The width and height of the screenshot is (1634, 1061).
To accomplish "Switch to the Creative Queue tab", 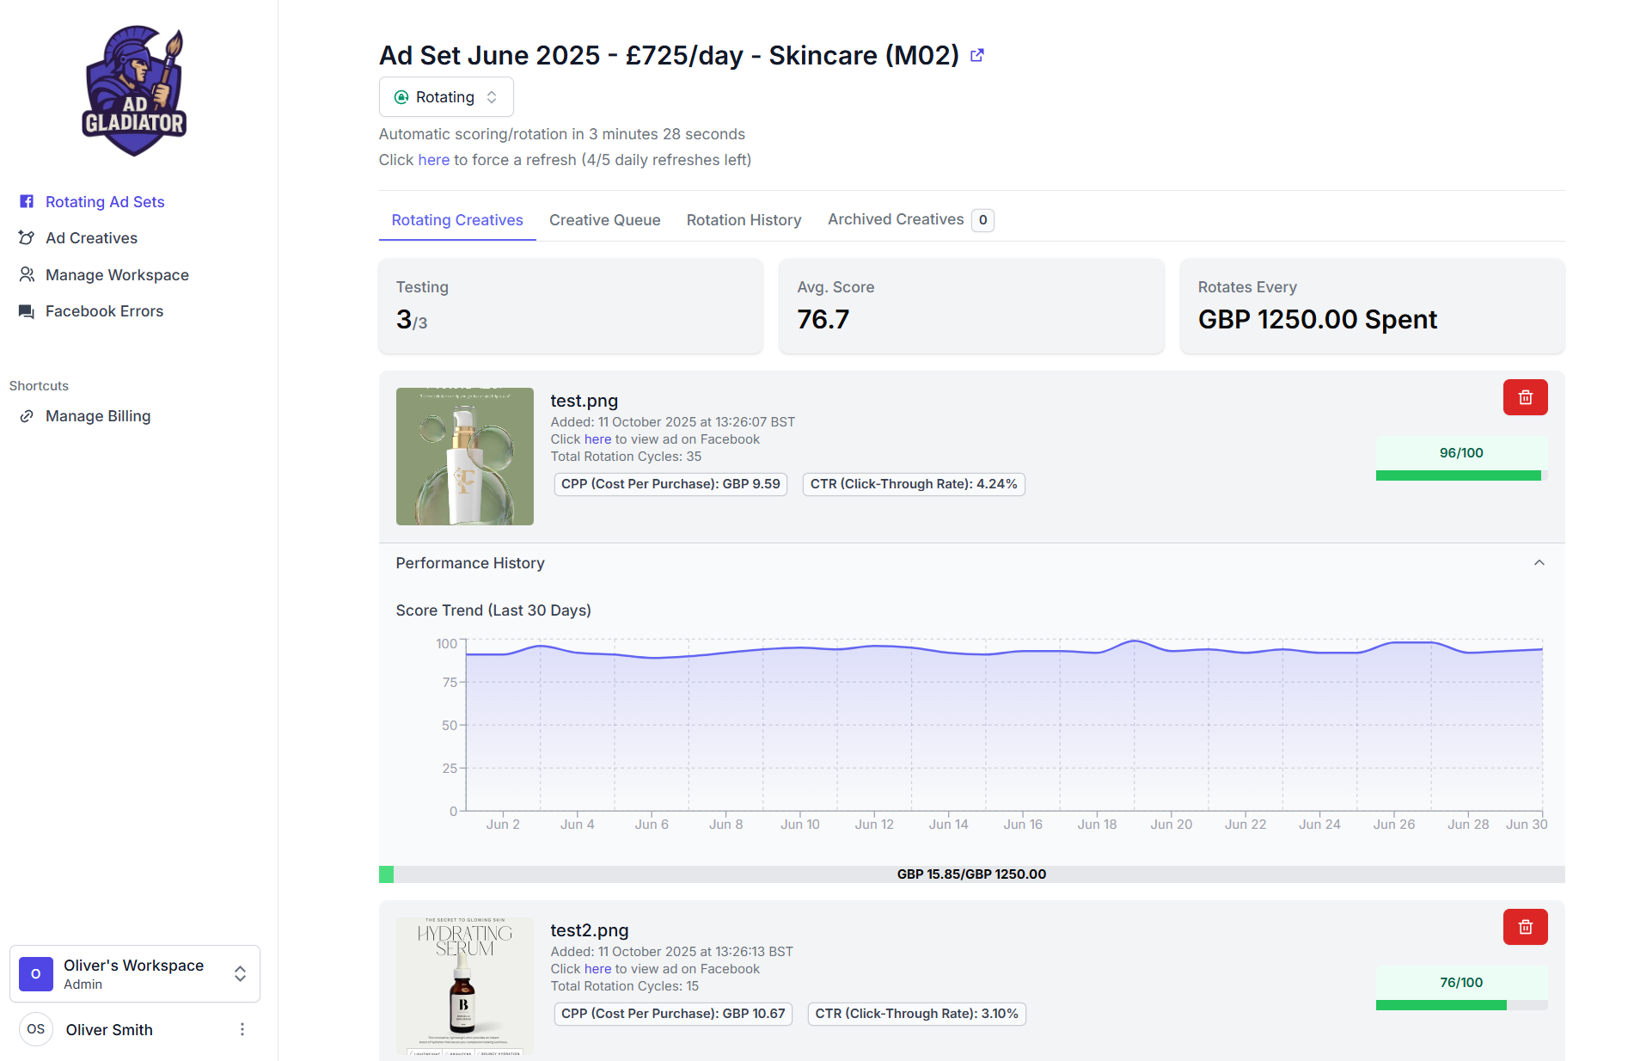I will [x=604, y=220].
